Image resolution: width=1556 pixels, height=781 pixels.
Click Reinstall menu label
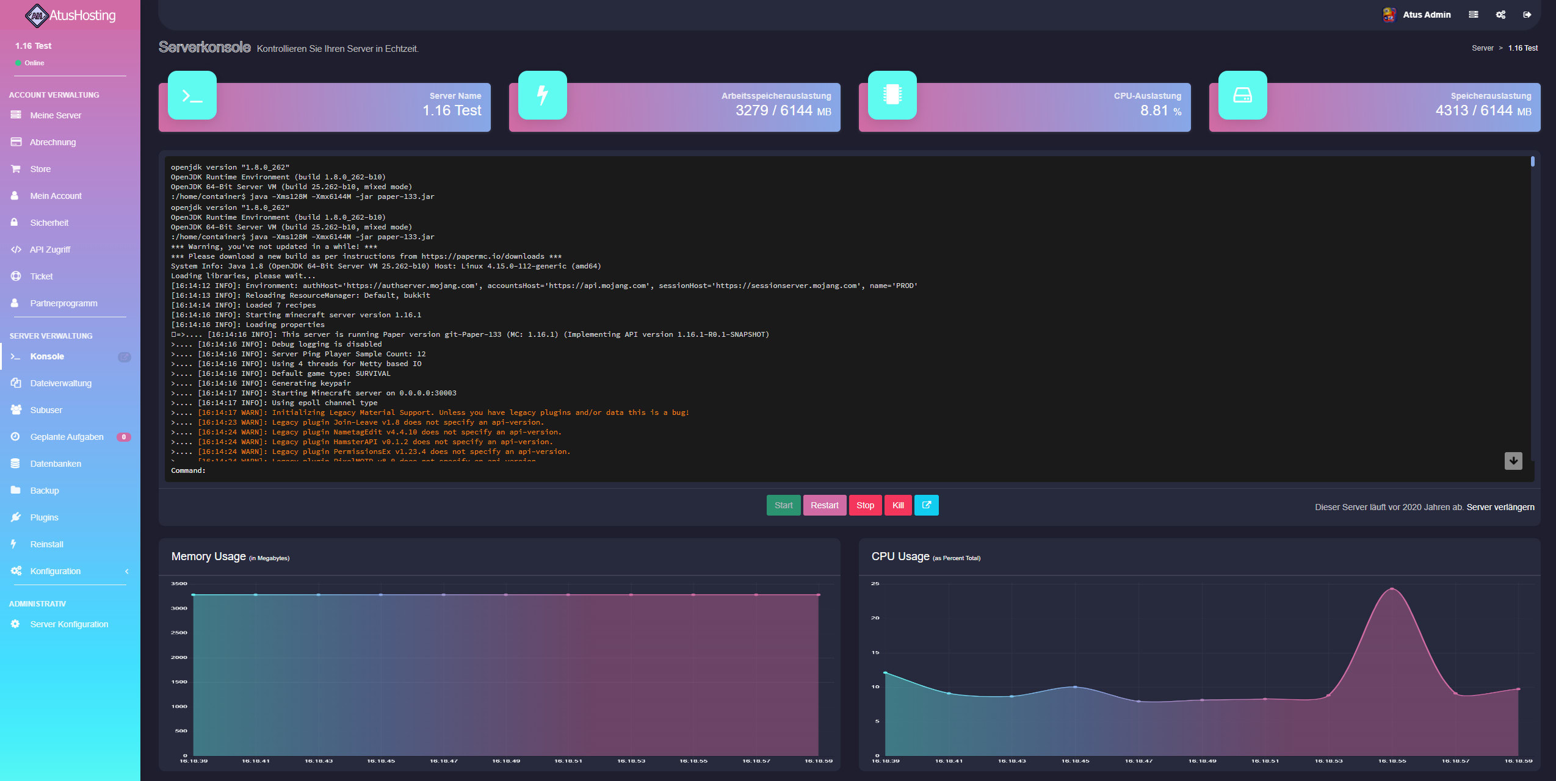(46, 544)
